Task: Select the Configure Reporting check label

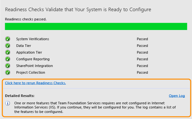Action: pos(33,59)
